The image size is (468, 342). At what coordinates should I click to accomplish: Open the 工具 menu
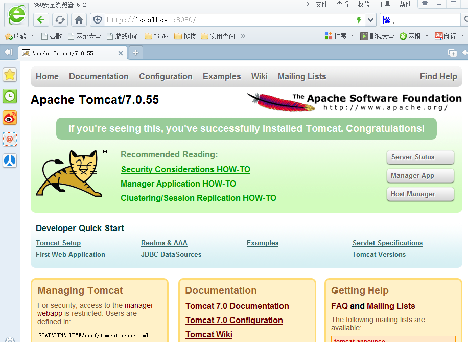click(384, 5)
